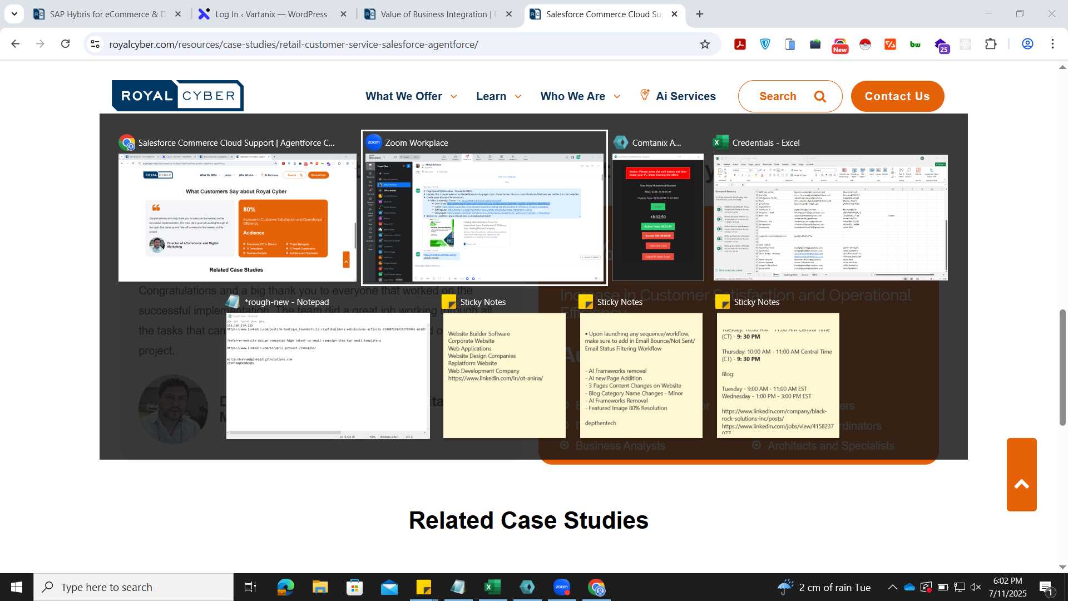Select Comtanix window thumbnail
Screen dimensions: 1068x601
657,208
